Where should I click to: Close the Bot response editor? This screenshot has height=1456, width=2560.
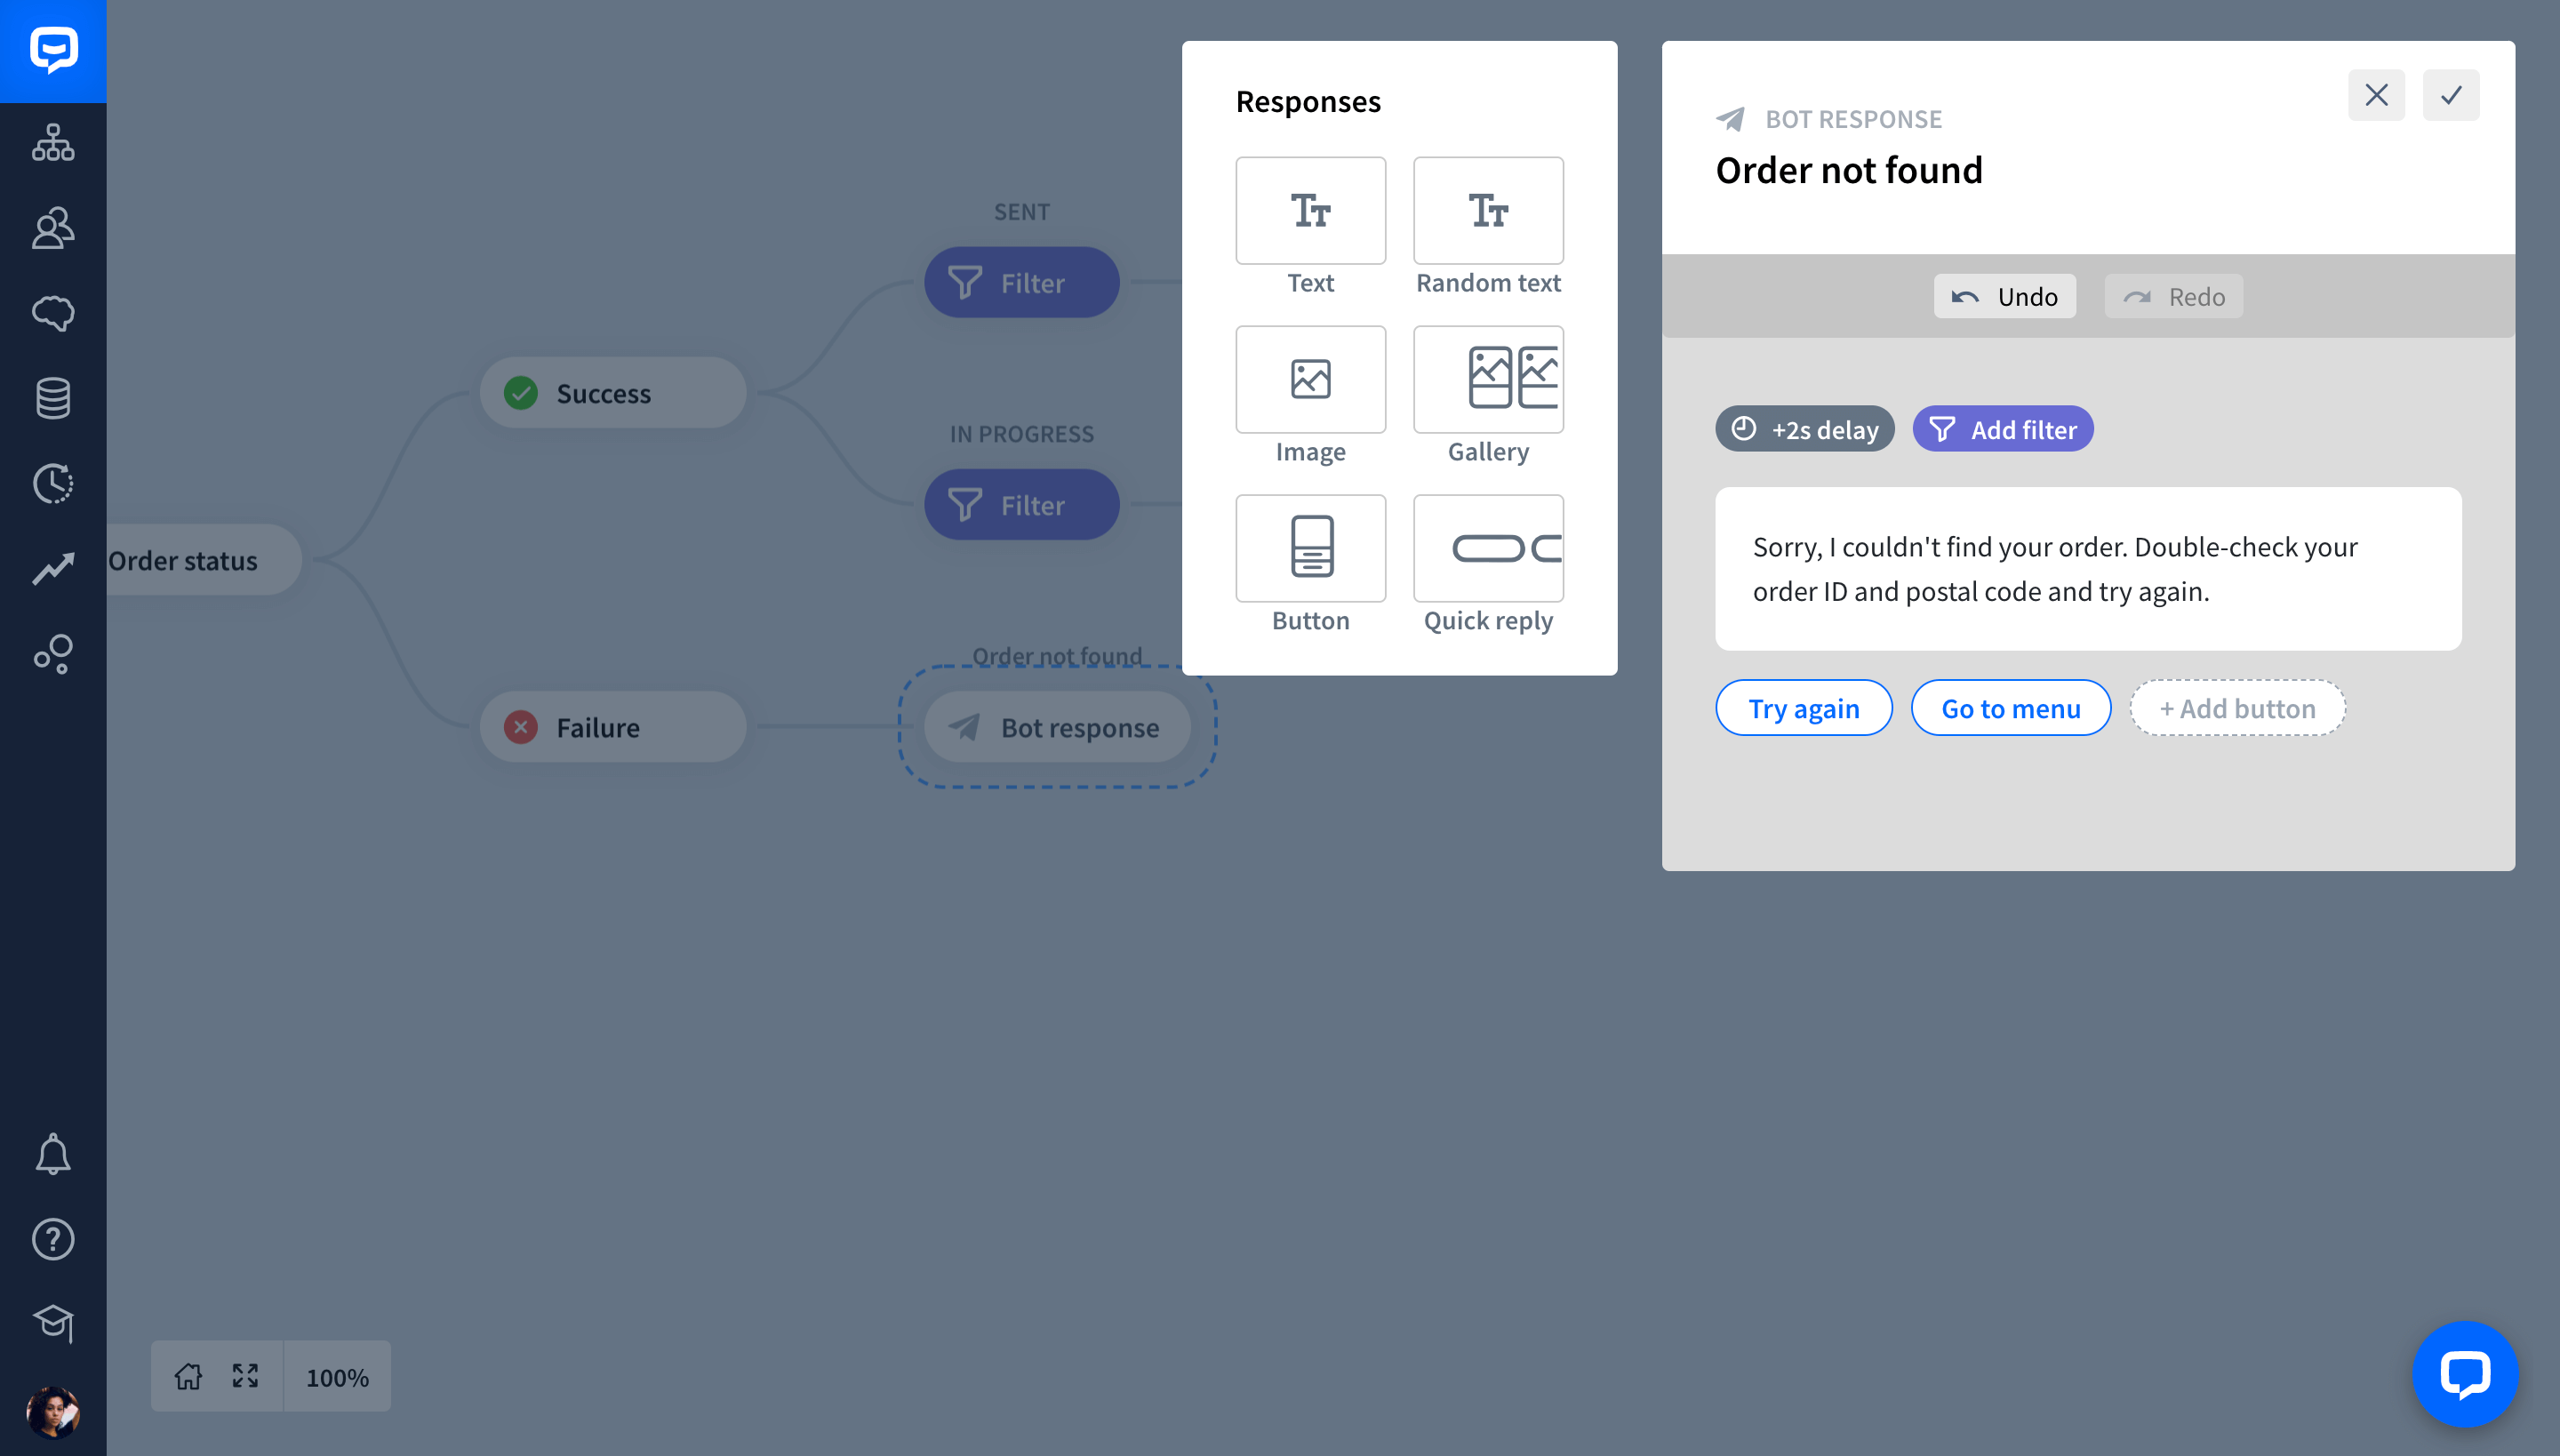click(2376, 95)
